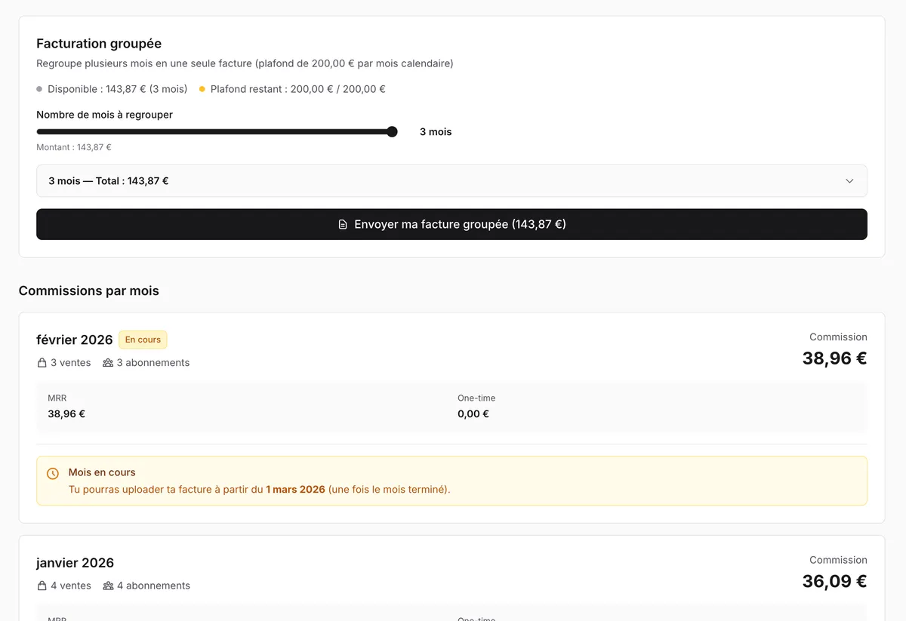Expand the chevron on the 3 mois total row

click(849, 181)
